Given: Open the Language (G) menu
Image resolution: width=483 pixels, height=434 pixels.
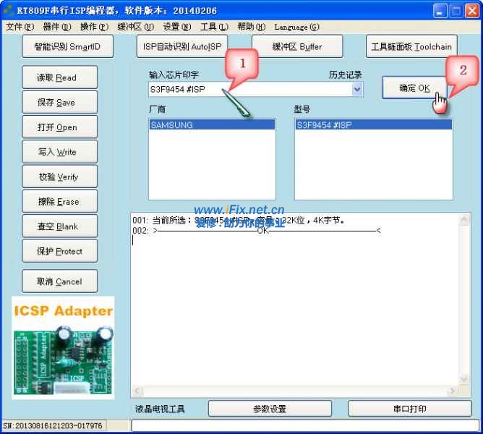Looking at the screenshot, I should [296, 27].
